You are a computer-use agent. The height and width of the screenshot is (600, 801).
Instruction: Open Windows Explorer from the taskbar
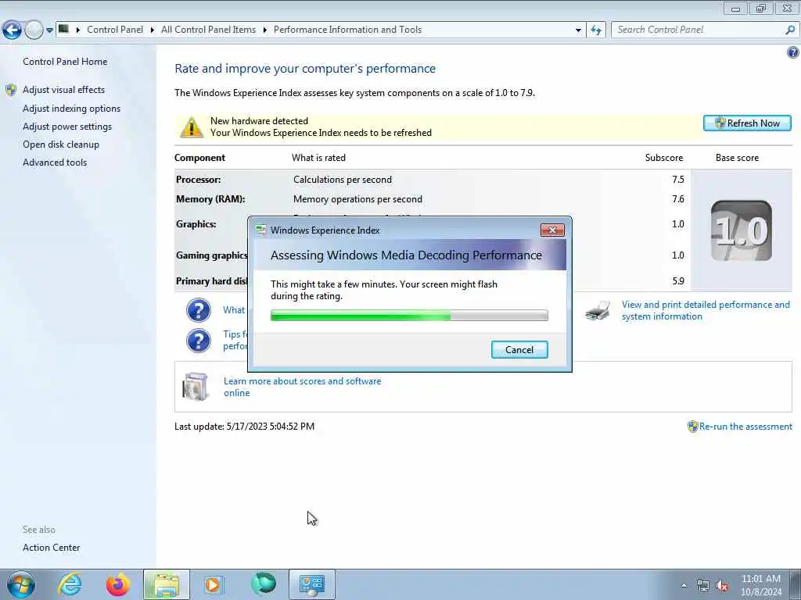pyautogui.click(x=167, y=584)
